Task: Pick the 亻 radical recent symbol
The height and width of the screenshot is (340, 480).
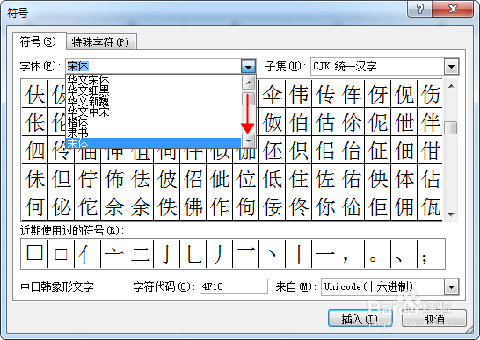Action: [x=88, y=254]
